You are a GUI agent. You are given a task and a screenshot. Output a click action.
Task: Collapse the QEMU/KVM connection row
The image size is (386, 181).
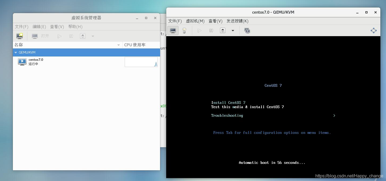tap(16, 52)
